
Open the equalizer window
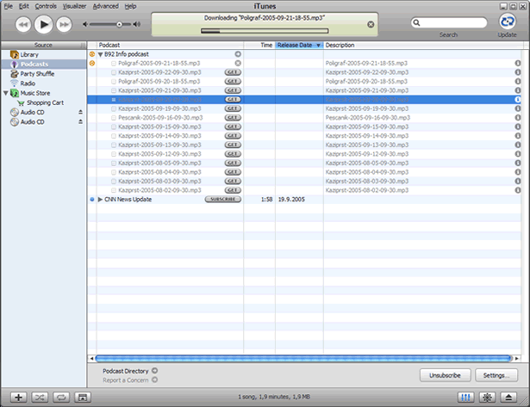[465, 398]
